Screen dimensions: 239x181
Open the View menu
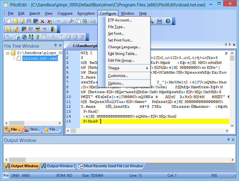(x=49, y=13)
